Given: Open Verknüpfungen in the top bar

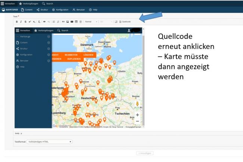Looking at the screenshot, I should [28, 4].
